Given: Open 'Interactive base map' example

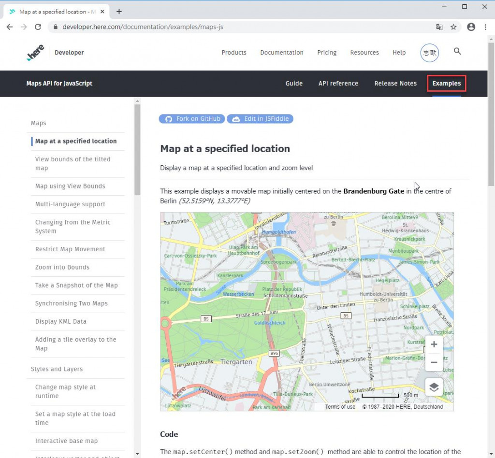Looking at the screenshot, I should [66, 441].
